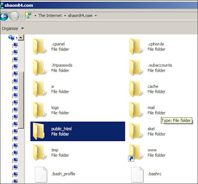Open the Organize menu
198x184 pixels.
(13, 29)
